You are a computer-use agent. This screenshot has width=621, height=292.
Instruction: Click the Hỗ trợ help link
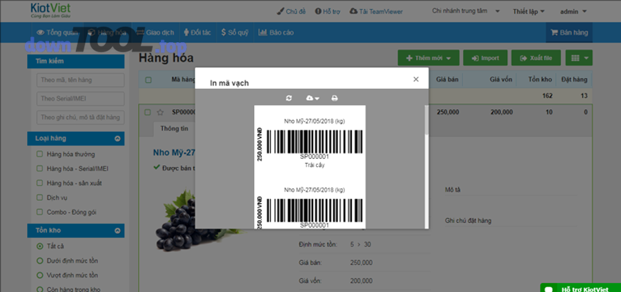click(328, 12)
